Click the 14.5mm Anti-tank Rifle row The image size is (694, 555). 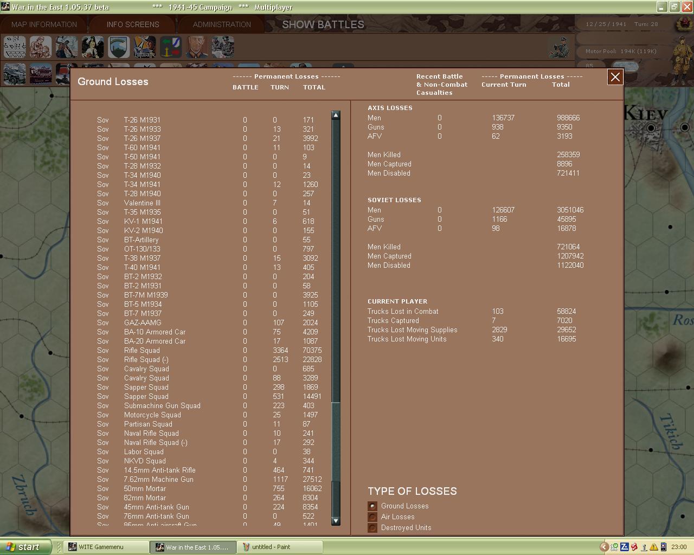209,470
